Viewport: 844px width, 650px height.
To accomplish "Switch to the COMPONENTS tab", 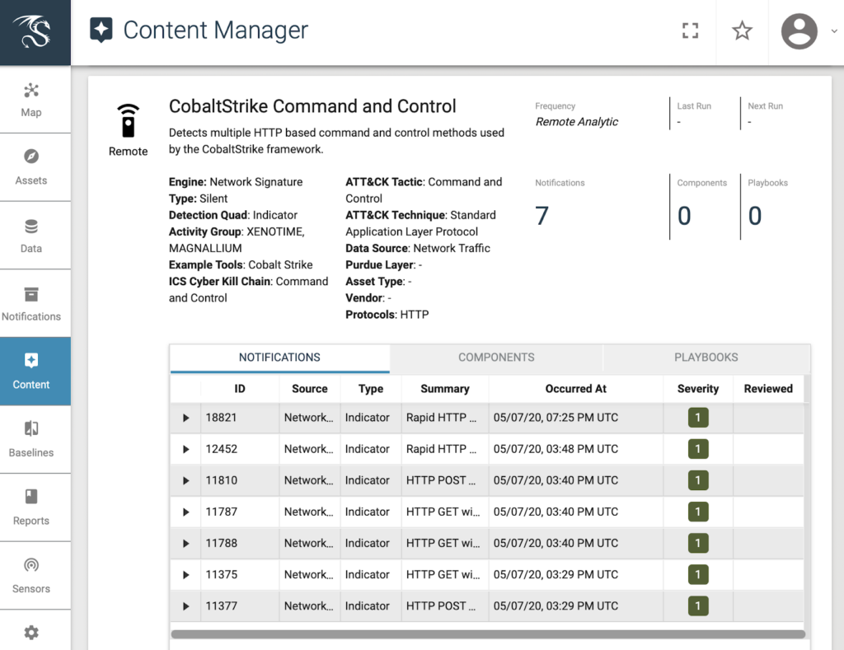I will pyautogui.click(x=496, y=358).
